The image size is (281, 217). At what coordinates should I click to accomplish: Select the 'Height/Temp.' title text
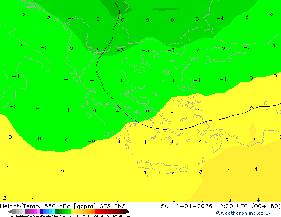[21, 206]
